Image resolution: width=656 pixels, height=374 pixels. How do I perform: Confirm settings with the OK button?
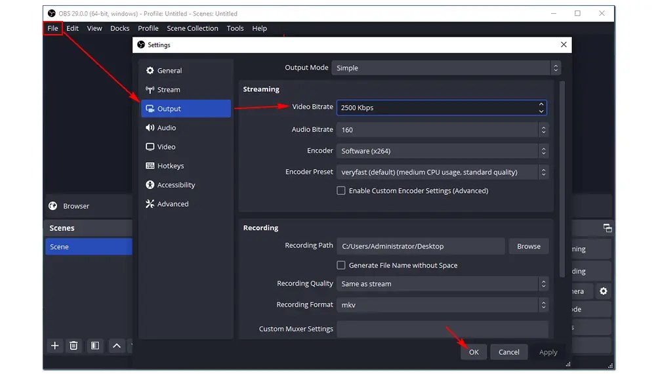[x=474, y=352]
